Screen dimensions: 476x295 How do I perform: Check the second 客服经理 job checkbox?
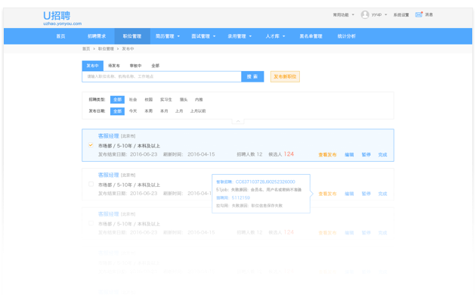[91, 184]
